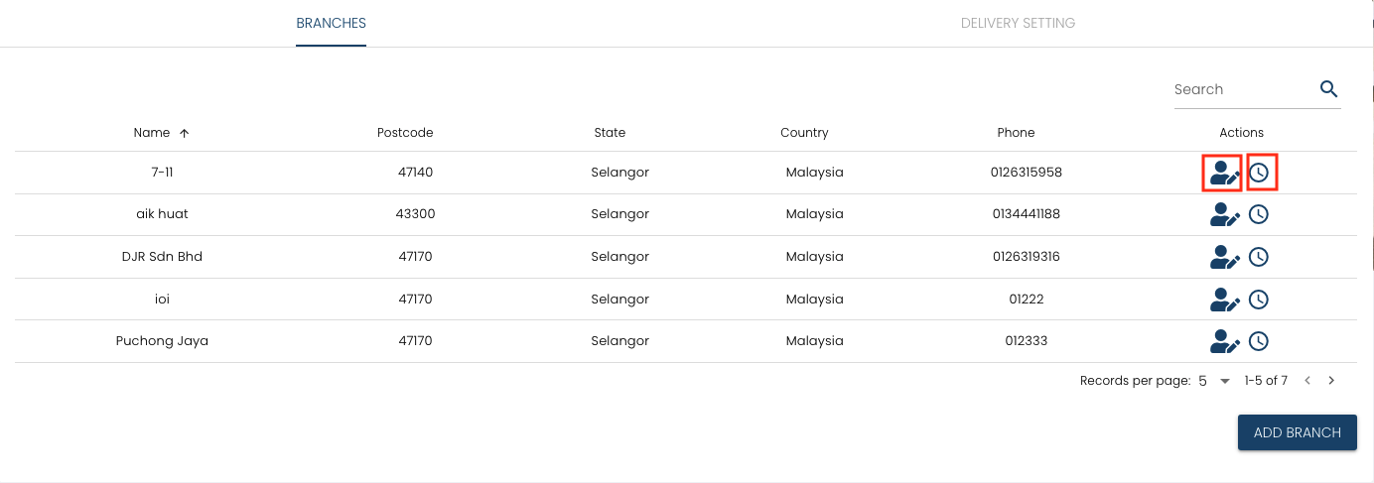1374x483 pixels.
Task: Edit the Puchong Jaya branch
Action: (x=1224, y=341)
